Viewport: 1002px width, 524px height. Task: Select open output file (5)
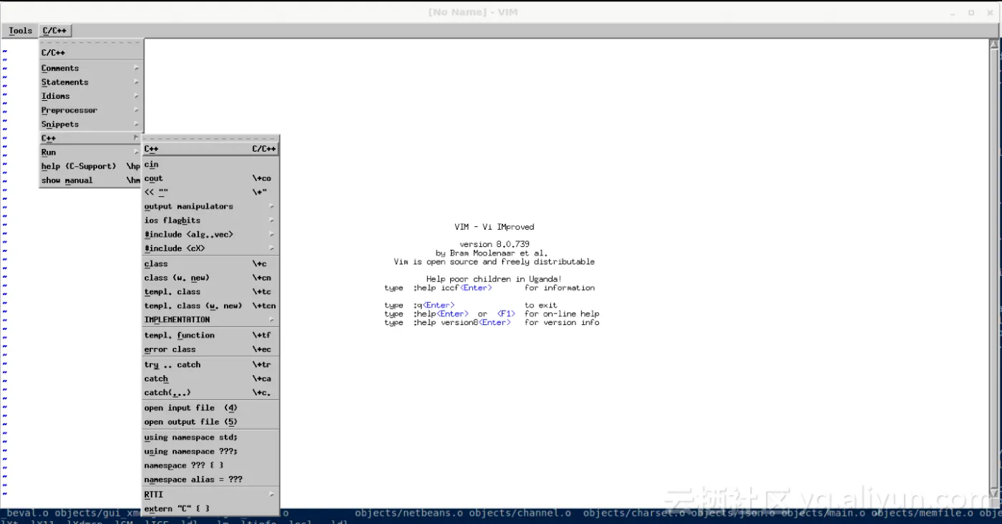pyautogui.click(x=211, y=422)
